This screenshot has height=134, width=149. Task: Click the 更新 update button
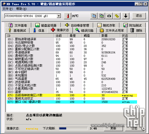pos(113,128)
